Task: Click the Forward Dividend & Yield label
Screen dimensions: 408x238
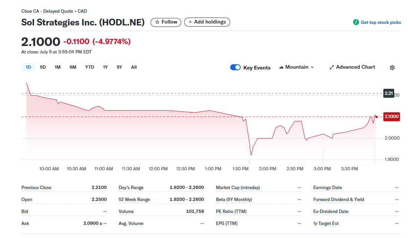Action: [339, 200]
